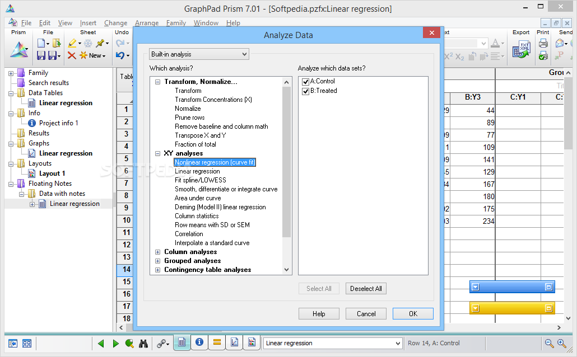Click the Print printer icon
The height and width of the screenshot is (357, 577).
point(543,44)
